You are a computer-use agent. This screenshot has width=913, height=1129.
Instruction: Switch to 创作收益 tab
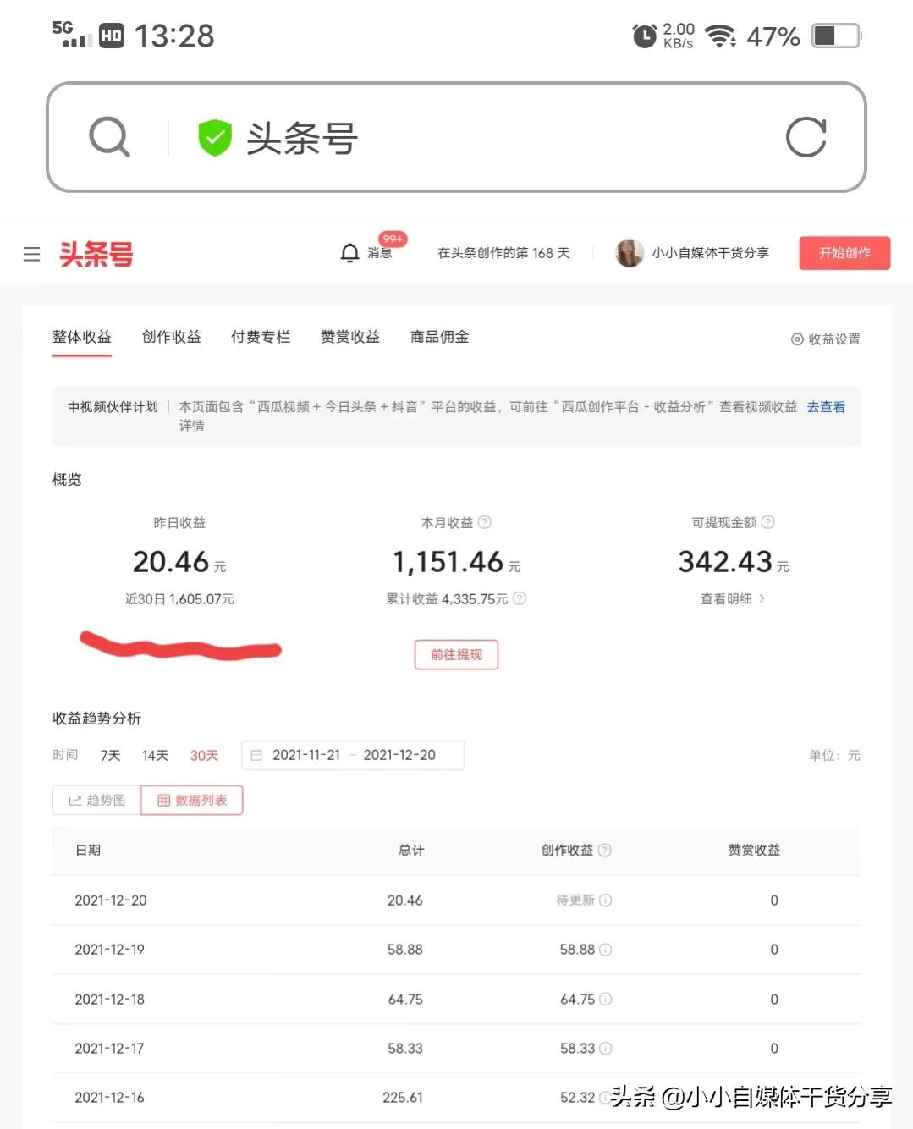[172, 337]
